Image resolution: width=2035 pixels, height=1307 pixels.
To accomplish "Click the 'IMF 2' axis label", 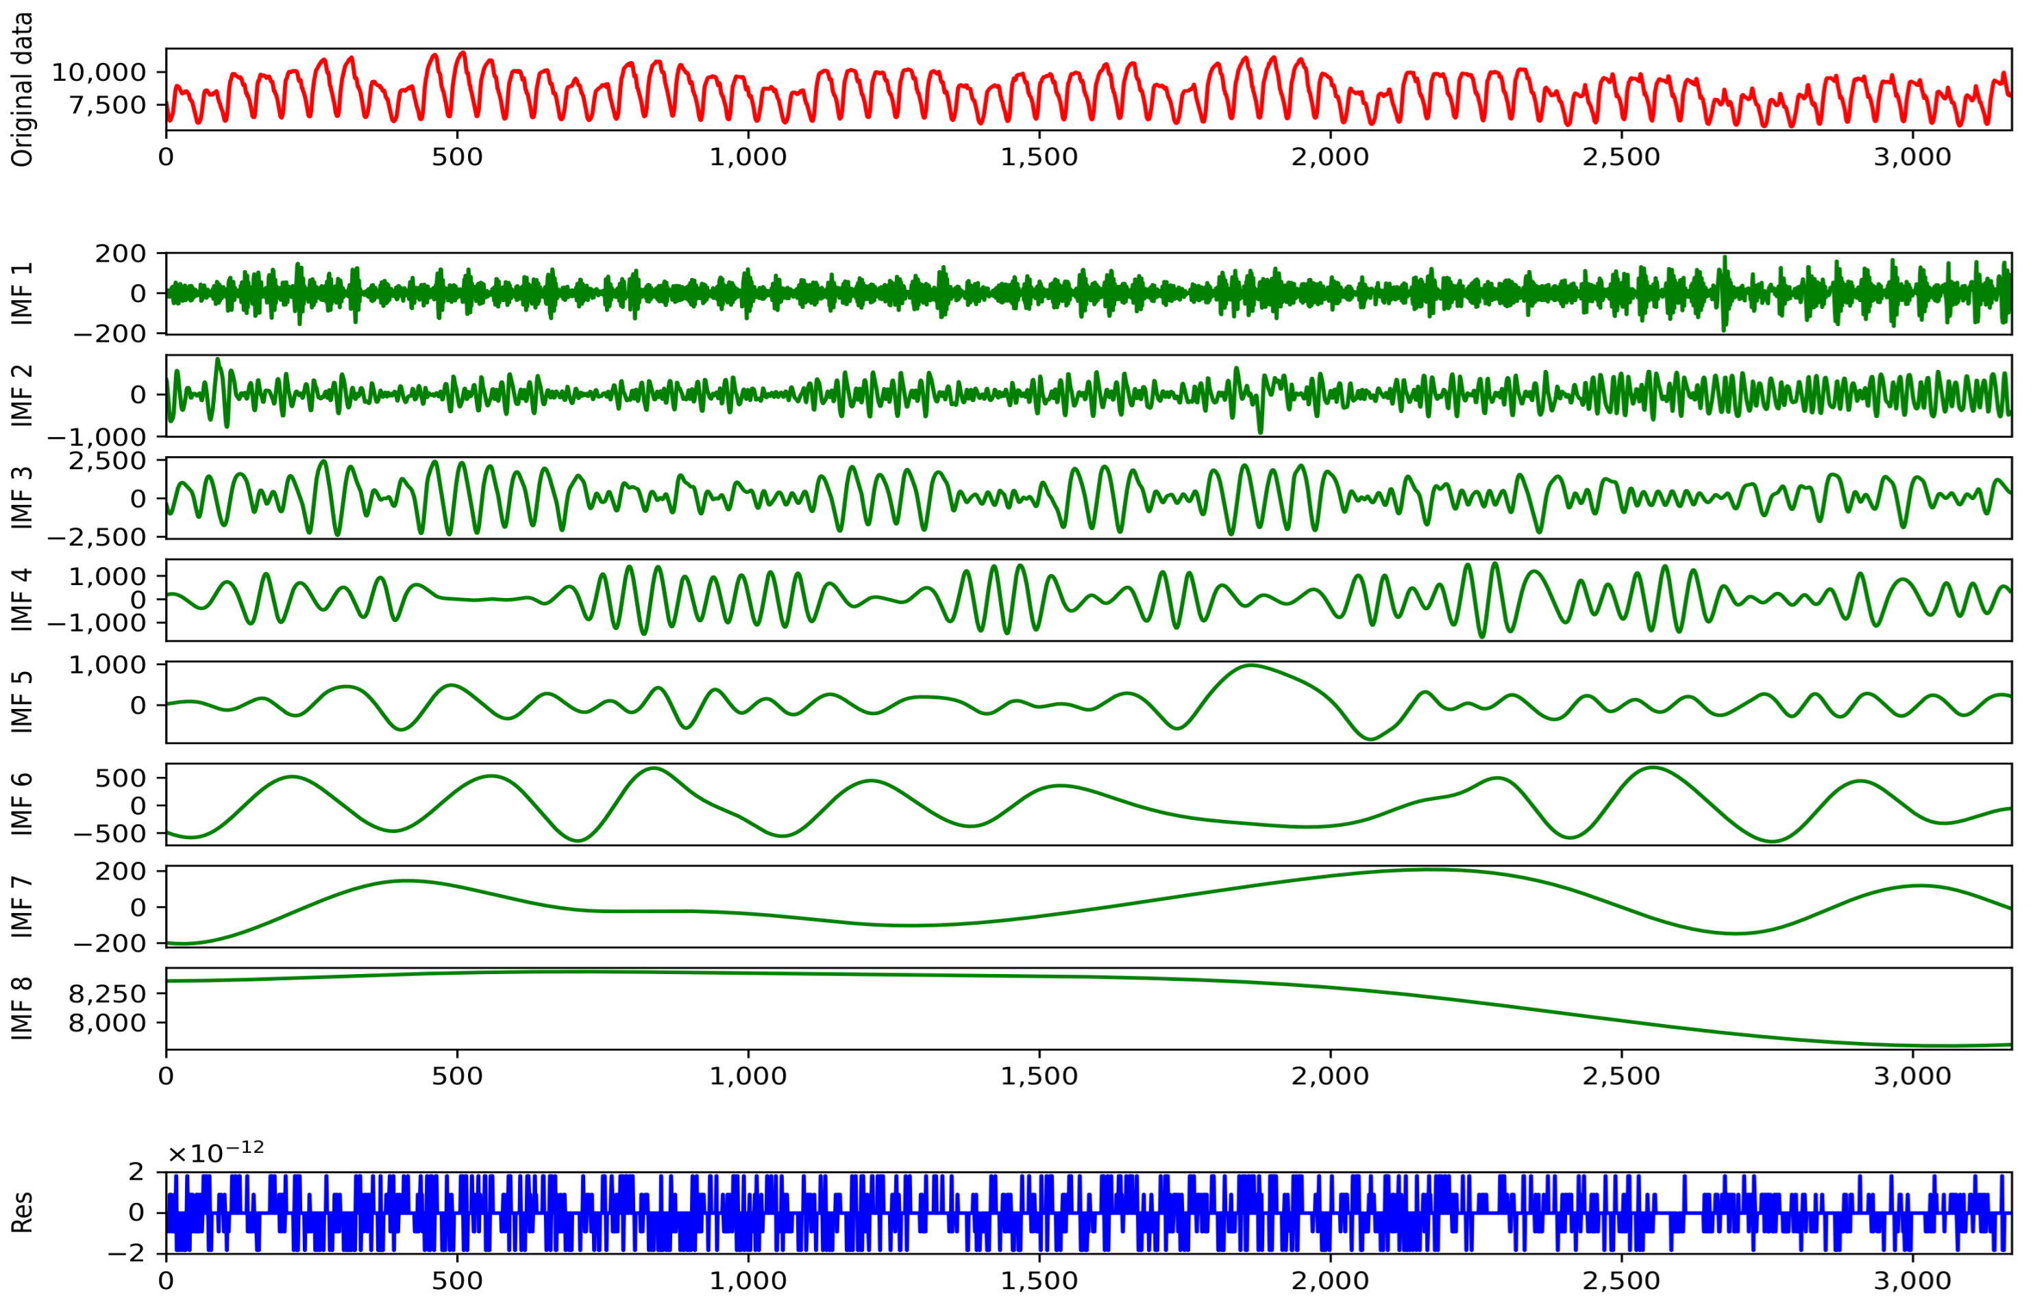I will [x=22, y=395].
